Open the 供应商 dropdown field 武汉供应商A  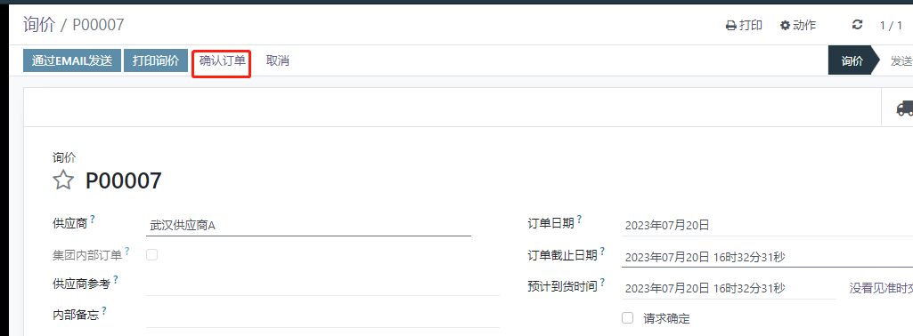[308, 226]
